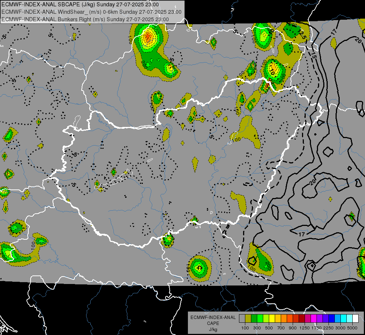The height and width of the screenshot is (335, 365).
Task: Pick the pale cyan legend swatch before 5000
Action: click(x=350, y=319)
